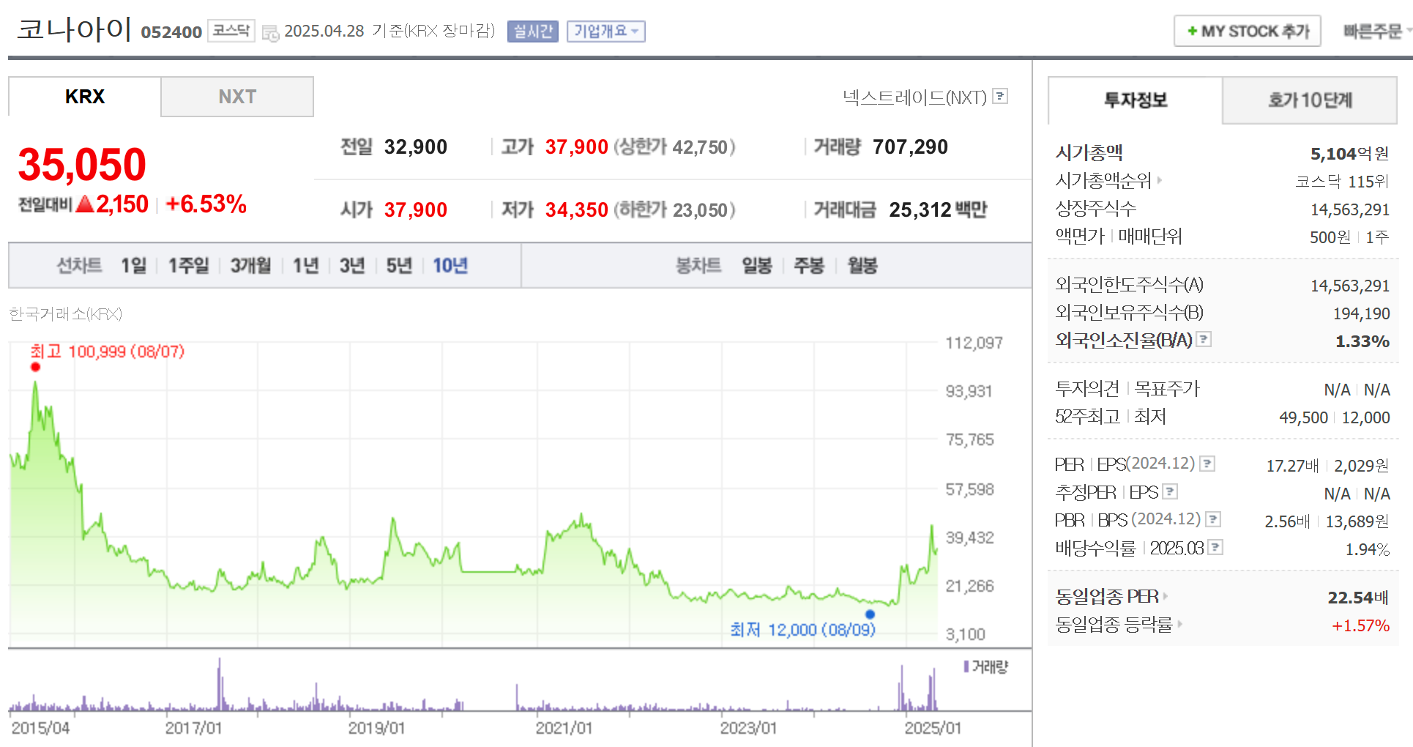Click the 외국인보유주식수 value 194,190
Screen dimensions: 1413x747
pos(1361,313)
